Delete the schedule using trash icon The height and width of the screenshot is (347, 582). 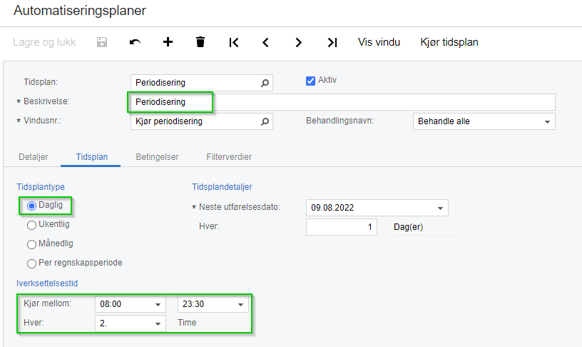tap(200, 42)
